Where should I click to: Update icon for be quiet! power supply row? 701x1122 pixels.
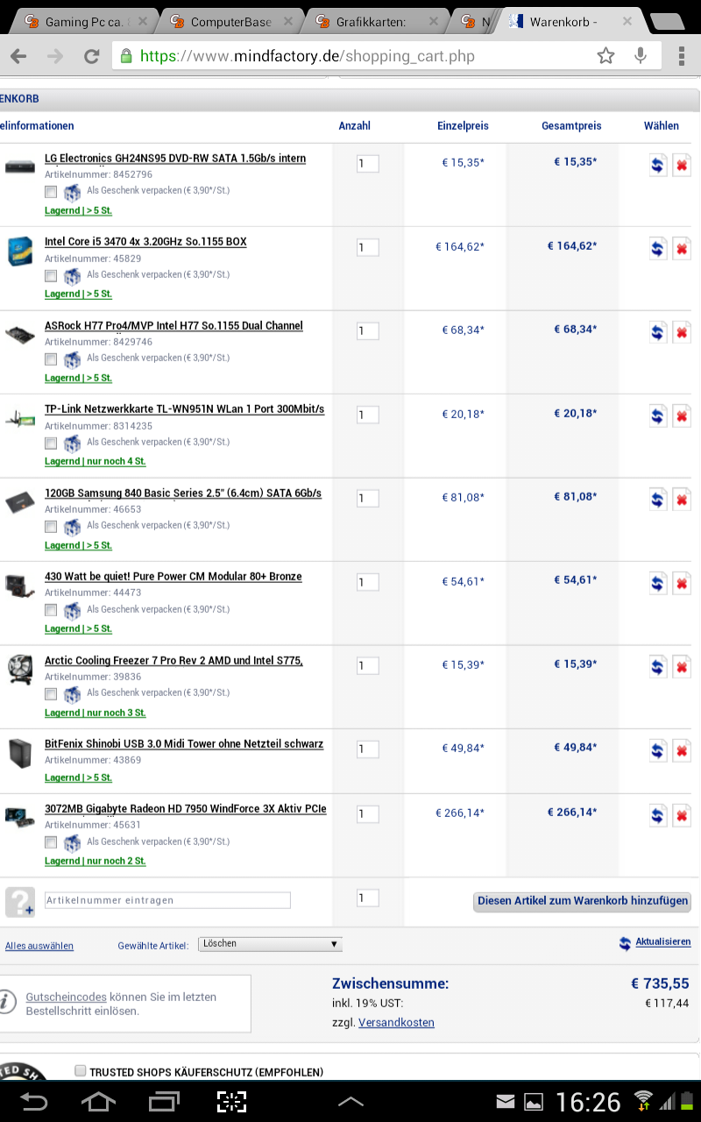pyautogui.click(x=658, y=584)
